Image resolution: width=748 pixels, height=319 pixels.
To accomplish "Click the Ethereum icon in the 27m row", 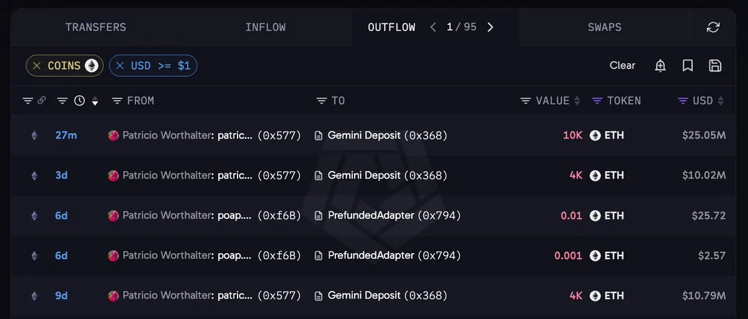I will 34,135.
